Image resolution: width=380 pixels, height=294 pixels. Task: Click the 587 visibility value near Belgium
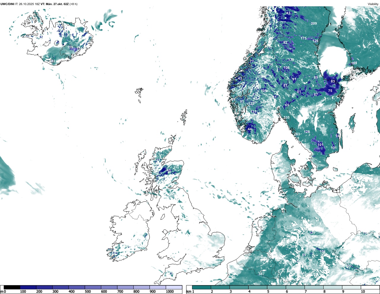[262, 274]
